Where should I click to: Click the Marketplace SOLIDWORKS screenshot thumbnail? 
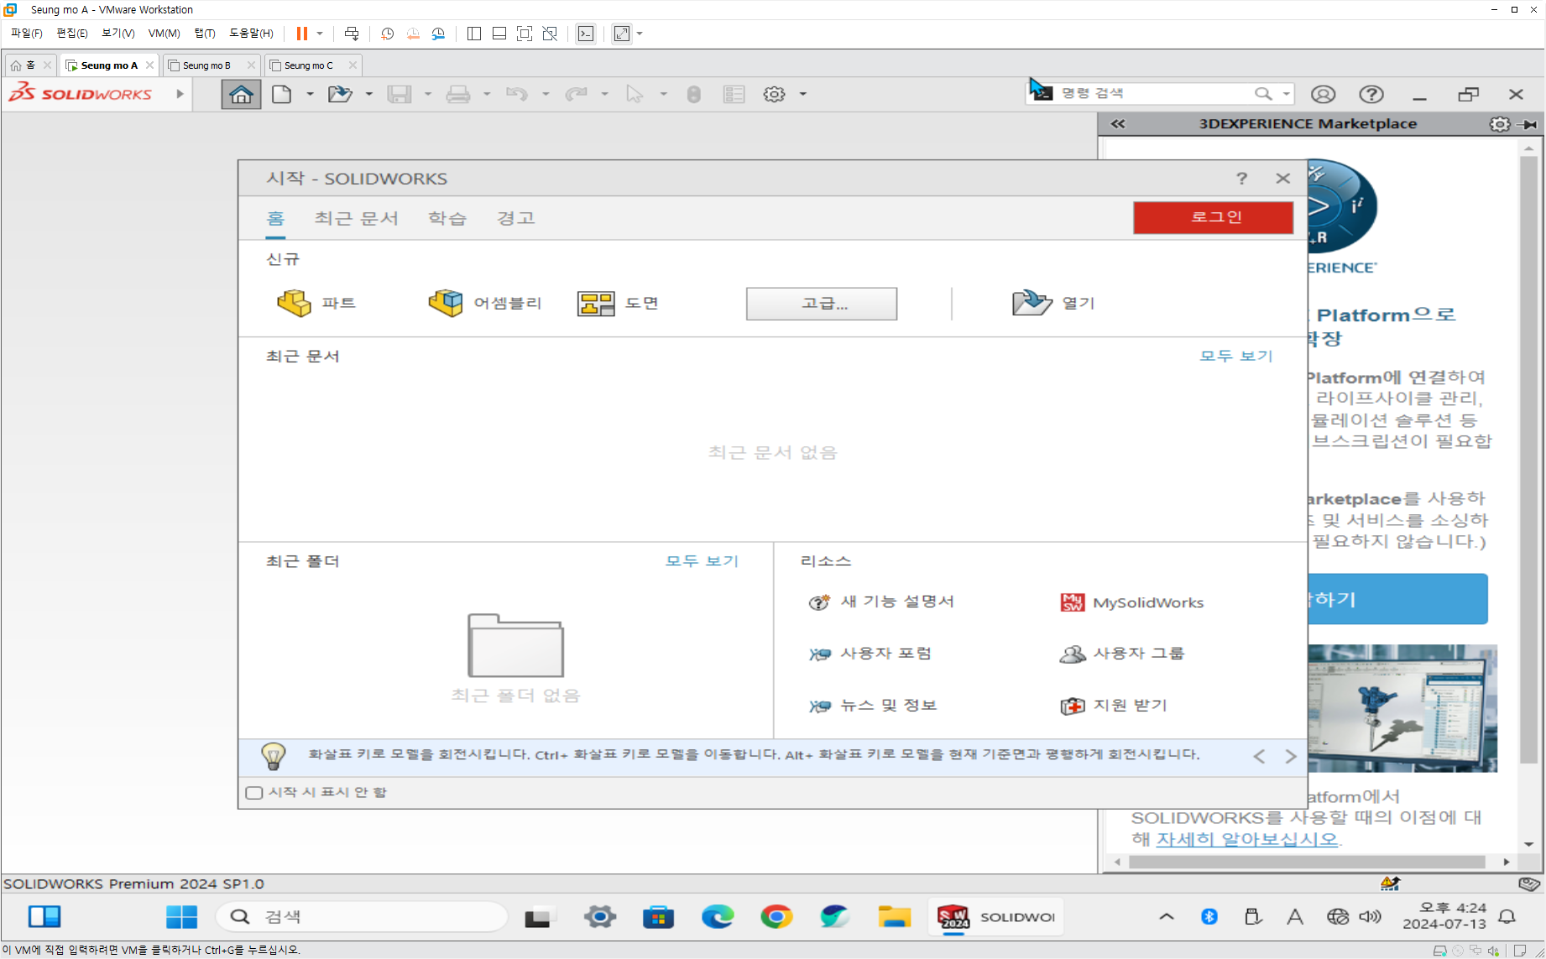click(1402, 708)
